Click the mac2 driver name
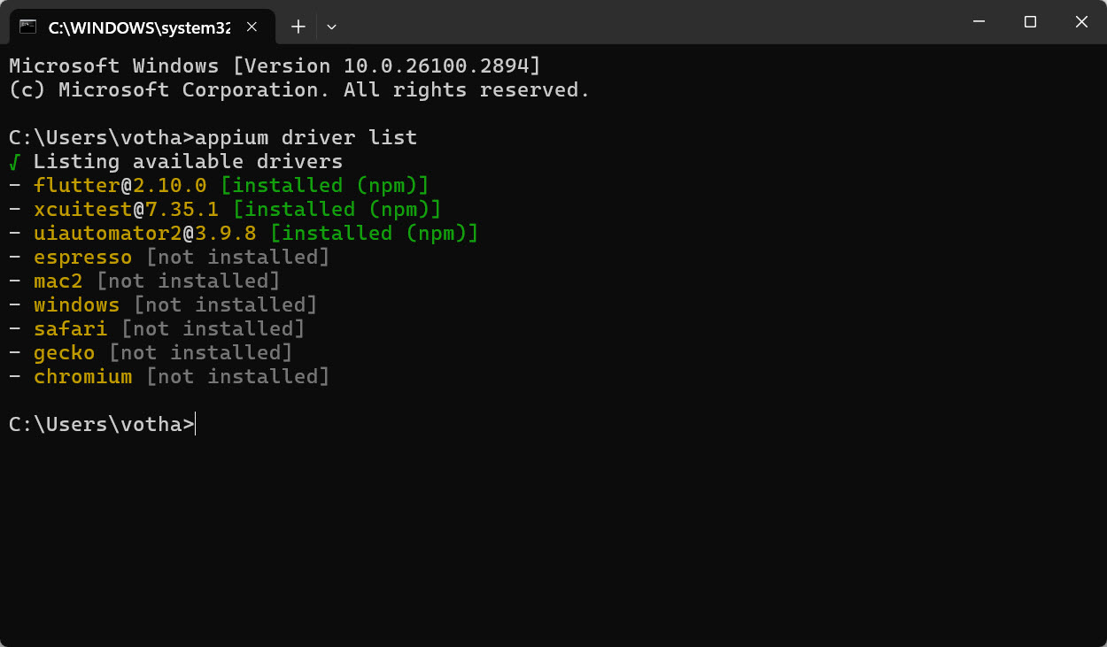 (x=58, y=281)
